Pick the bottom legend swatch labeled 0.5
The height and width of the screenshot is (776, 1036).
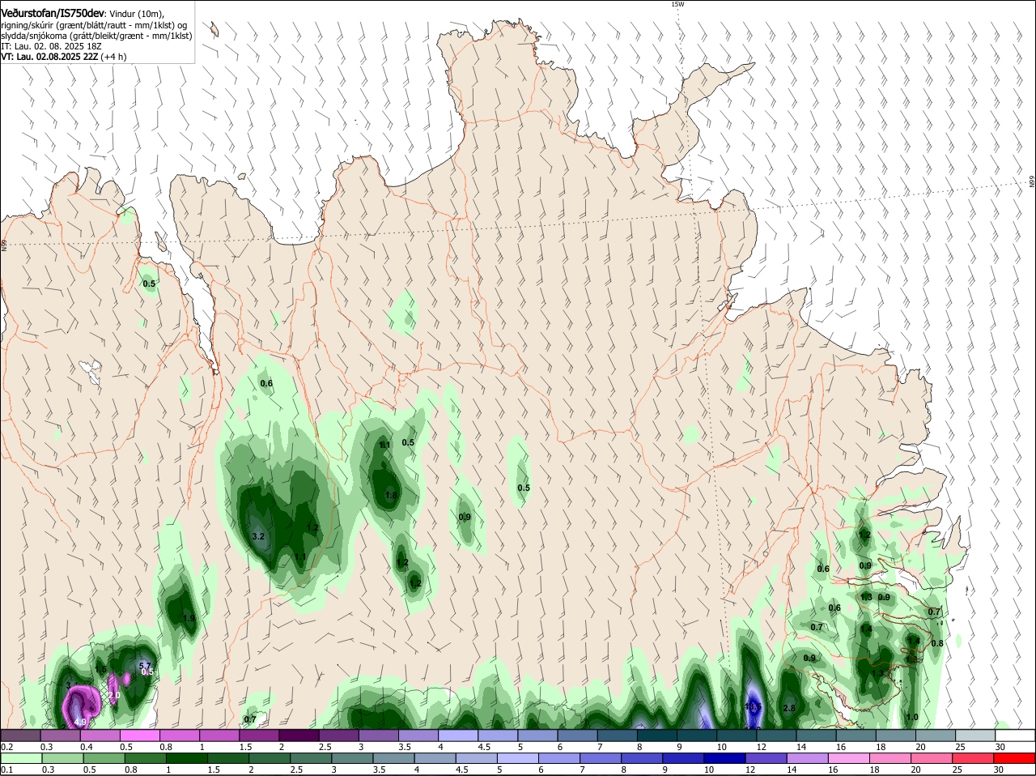point(104,758)
